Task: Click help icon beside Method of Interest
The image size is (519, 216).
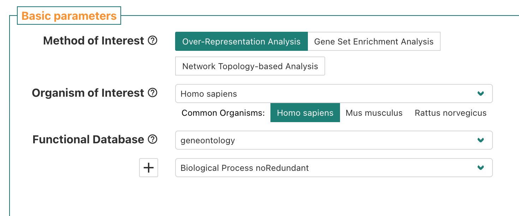Action: click(x=153, y=41)
